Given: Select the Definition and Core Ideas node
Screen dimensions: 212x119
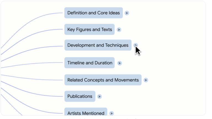Looking at the screenshot, I should pyautogui.click(x=93, y=13).
